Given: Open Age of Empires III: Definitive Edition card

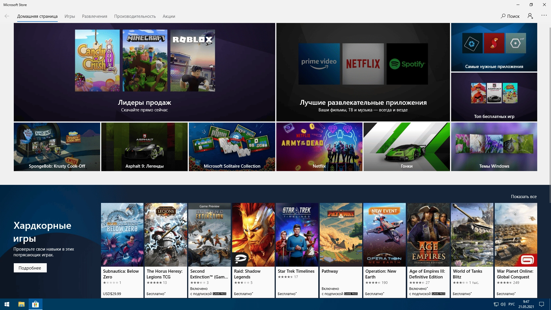Looking at the screenshot, I should point(428,250).
